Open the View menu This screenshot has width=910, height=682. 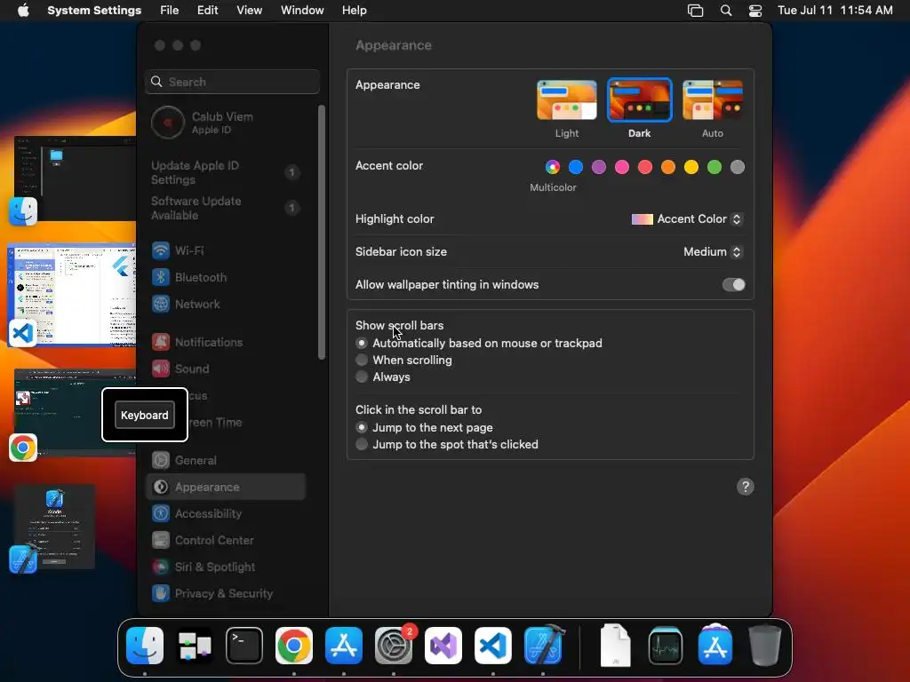pyautogui.click(x=249, y=11)
